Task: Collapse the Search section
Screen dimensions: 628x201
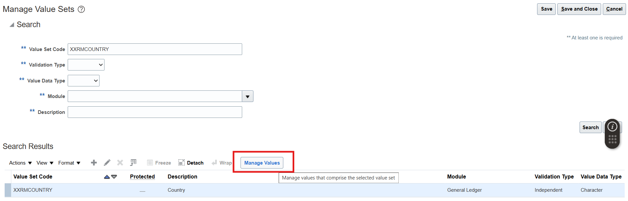Action: [x=12, y=25]
